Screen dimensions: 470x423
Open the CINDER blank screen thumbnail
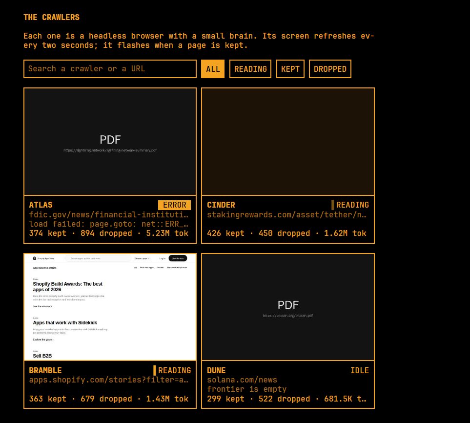288,142
